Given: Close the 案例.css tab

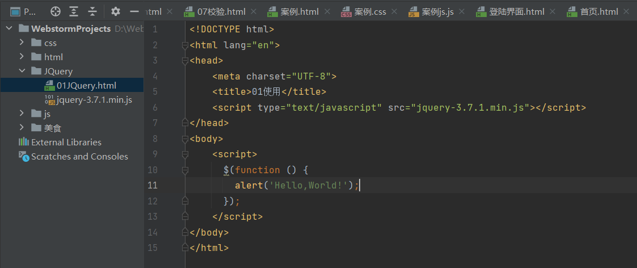Looking at the screenshot, I should [394, 12].
